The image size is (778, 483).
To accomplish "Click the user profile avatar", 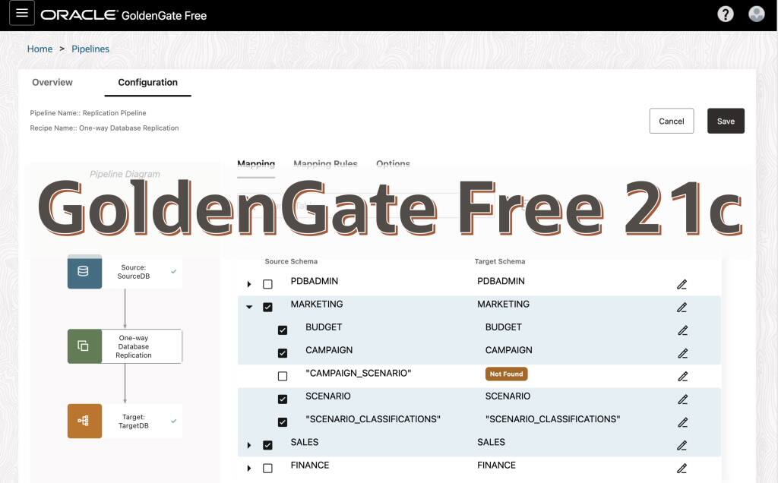I will [756, 14].
